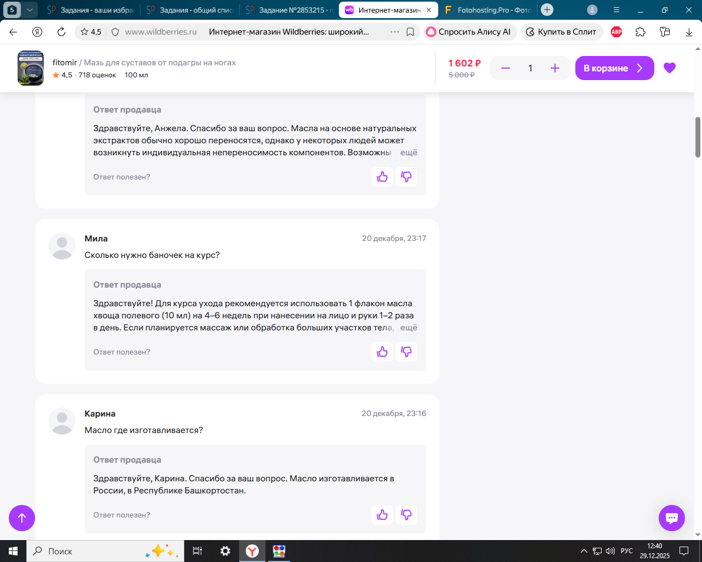The height and width of the screenshot is (562, 702).
Task: Open the chat support bubble
Action: [x=672, y=518]
